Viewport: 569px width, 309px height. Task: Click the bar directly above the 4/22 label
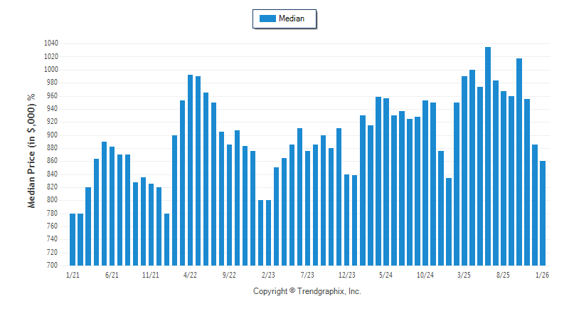190,171
